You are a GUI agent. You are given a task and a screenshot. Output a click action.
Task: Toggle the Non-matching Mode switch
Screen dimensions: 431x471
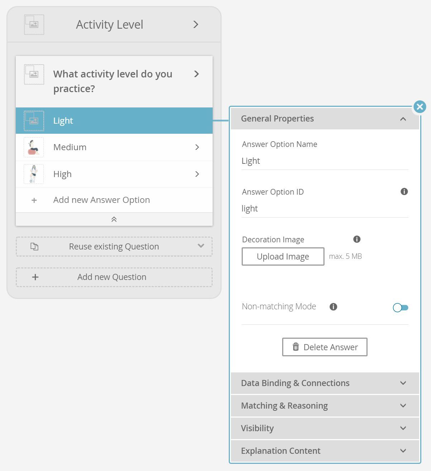click(x=401, y=308)
